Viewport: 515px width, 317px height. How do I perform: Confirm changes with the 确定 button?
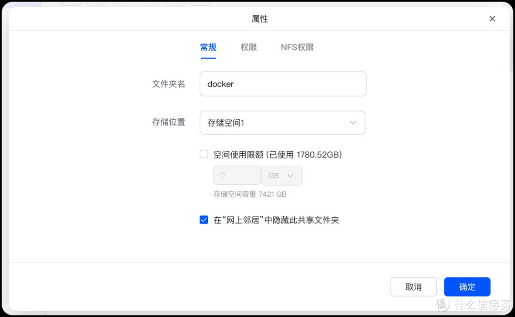pyautogui.click(x=467, y=286)
